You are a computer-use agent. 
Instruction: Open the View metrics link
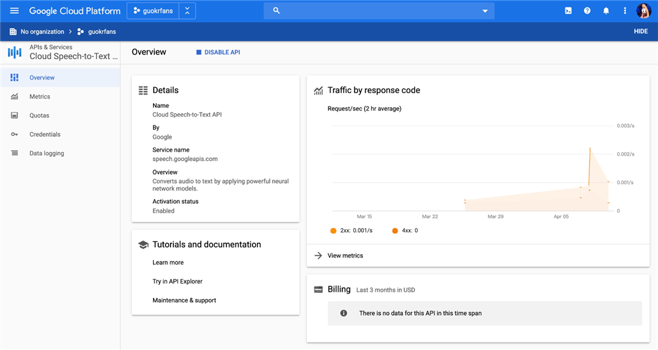coord(345,255)
